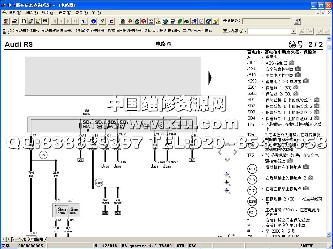Open the 警告 menu
The image size is (333, 249).
tap(82, 13)
